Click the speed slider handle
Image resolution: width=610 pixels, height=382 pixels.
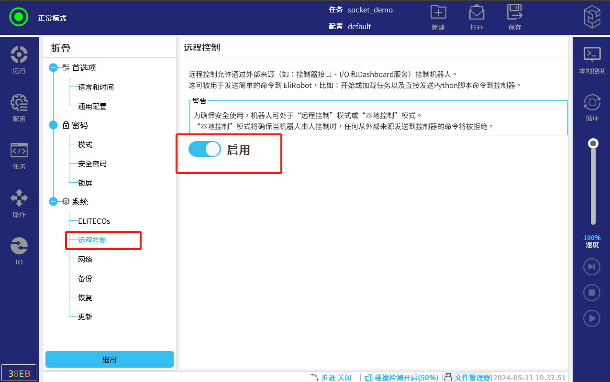click(x=593, y=143)
